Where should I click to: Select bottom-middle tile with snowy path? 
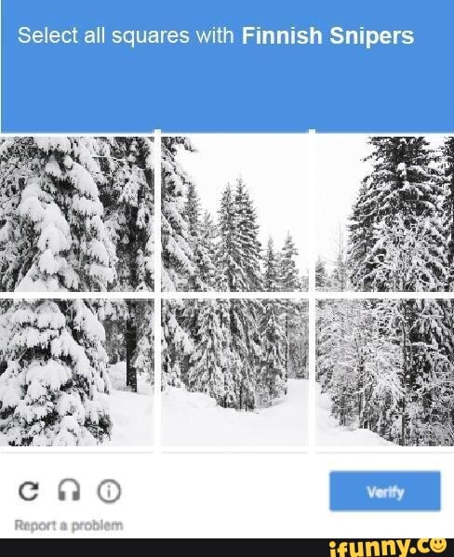click(x=234, y=372)
